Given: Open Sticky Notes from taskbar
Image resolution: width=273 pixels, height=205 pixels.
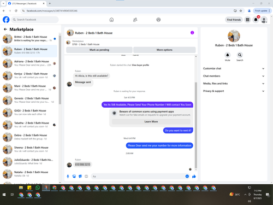Looking at the screenshot, I should point(29,188).
